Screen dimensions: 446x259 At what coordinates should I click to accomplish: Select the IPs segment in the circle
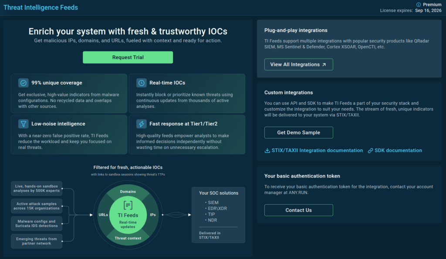click(x=153, y=215)
